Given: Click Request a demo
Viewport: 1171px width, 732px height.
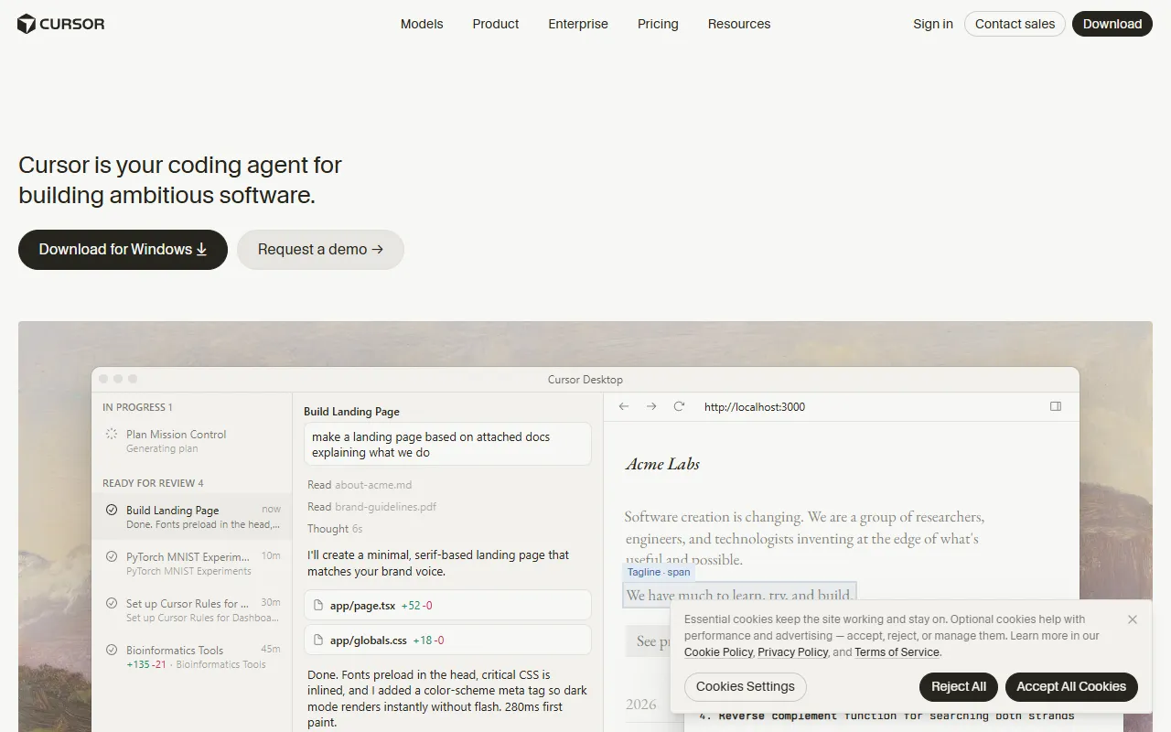Looking at the screenshot, I should [x=320, y=250].
